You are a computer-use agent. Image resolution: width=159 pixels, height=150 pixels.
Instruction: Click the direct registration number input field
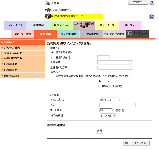point(103,57)
